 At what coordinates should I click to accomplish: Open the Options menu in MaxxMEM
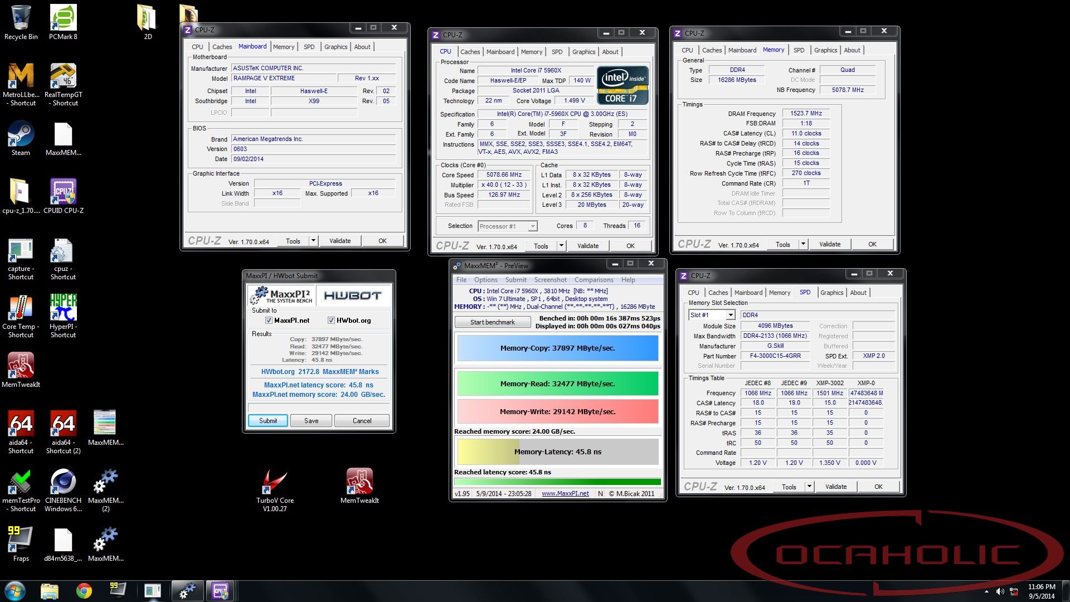[485, 280]
